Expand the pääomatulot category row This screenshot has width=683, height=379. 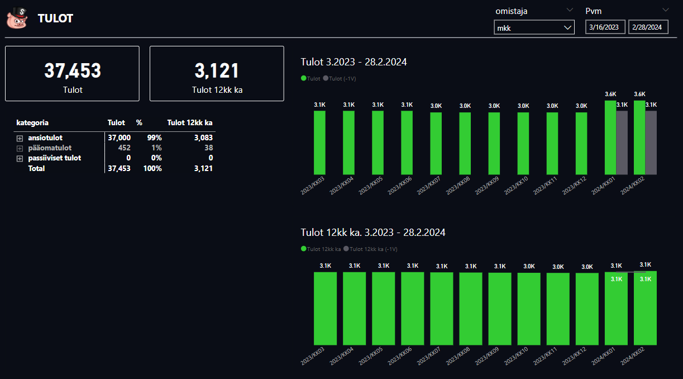[x=20, y=148]
